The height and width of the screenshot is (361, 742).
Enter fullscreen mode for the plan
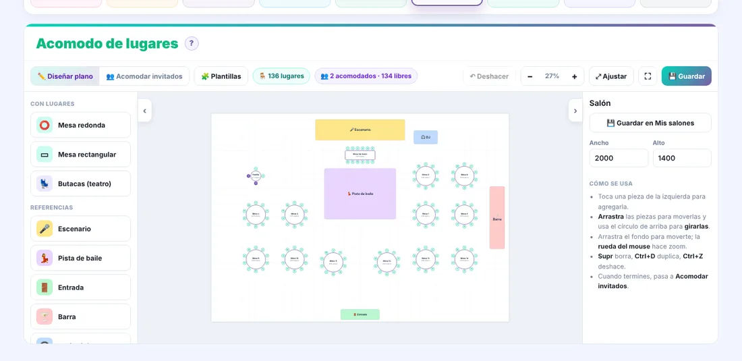(x=648, y=76)
